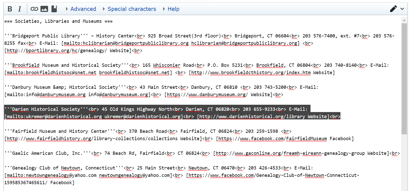The height and width of the screenshot is (191, 412).
Task: Expand the pencil menu dropdown arrow
Action: pos(402,9)
